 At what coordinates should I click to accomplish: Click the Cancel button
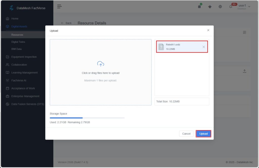pyautogui.click(x=186, y=134)
